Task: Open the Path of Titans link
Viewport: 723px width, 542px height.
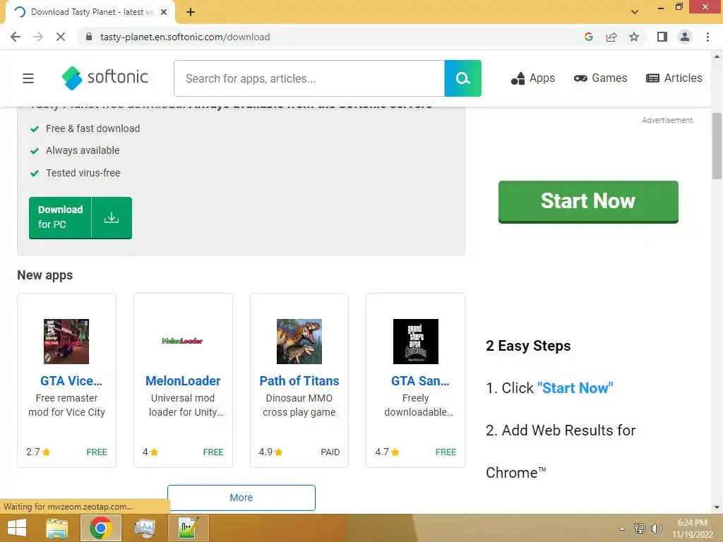Action: point(299,380)
